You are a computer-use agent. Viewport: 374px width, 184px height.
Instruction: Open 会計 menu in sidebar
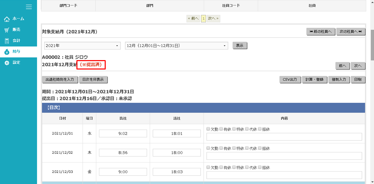coord(16,41)
